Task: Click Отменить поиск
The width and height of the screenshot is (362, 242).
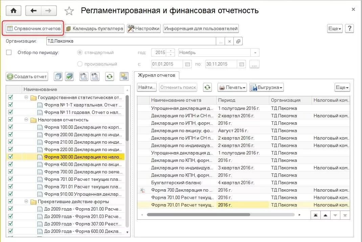Action: click(x=178, y=88)
